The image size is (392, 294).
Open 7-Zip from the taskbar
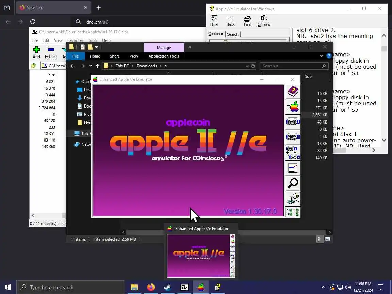[x=184, y=287]
